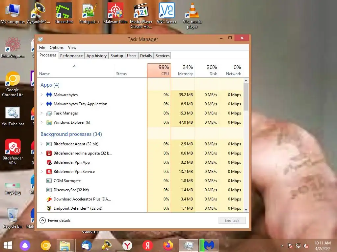Select the COM Surrogate process
337x252 pixels.
[x=140, y=181]
